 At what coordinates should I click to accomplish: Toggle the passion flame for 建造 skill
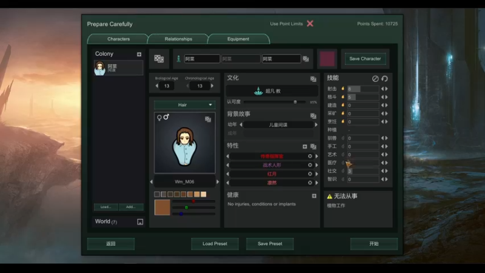343,105
